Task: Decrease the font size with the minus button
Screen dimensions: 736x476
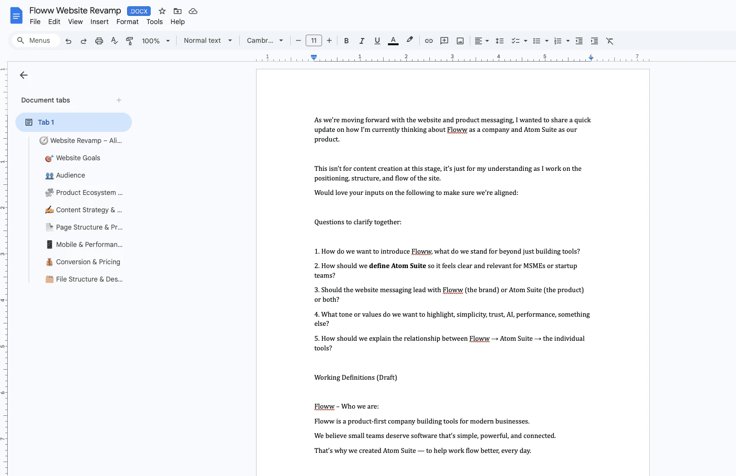Action: 298,41
